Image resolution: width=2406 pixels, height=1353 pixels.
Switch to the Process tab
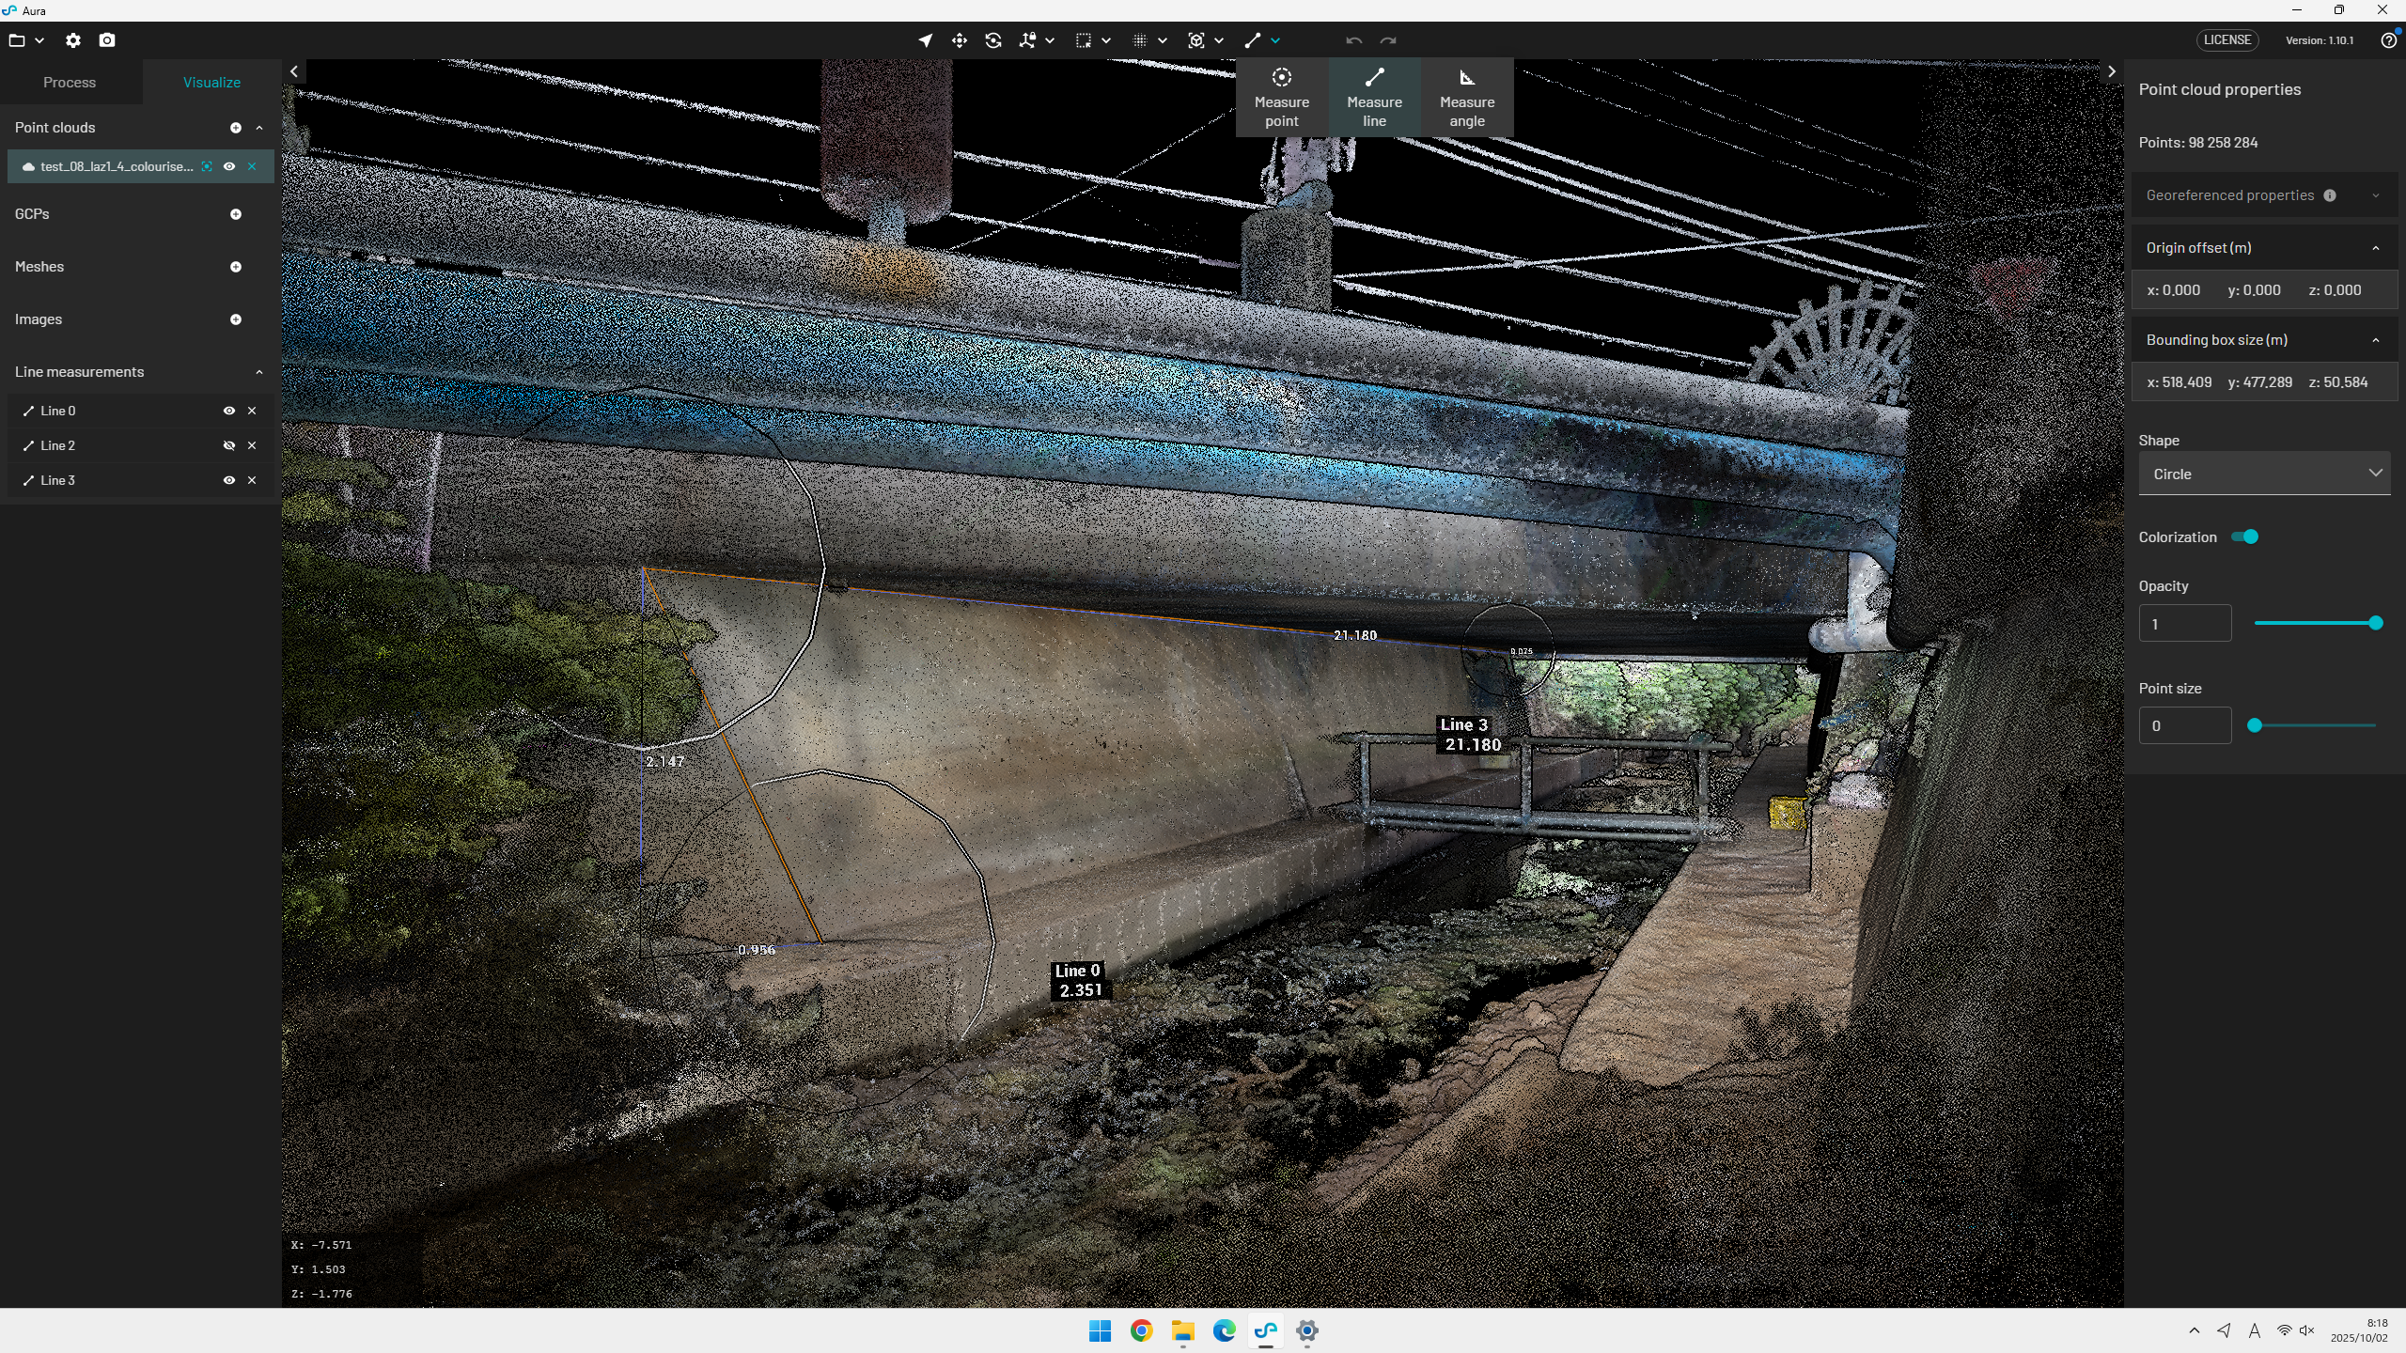coord(70,83)
